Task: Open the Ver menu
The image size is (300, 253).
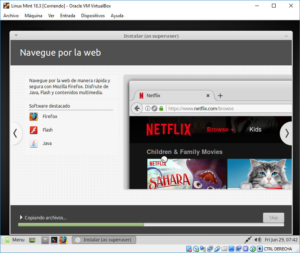Action: tap(51, 16)
